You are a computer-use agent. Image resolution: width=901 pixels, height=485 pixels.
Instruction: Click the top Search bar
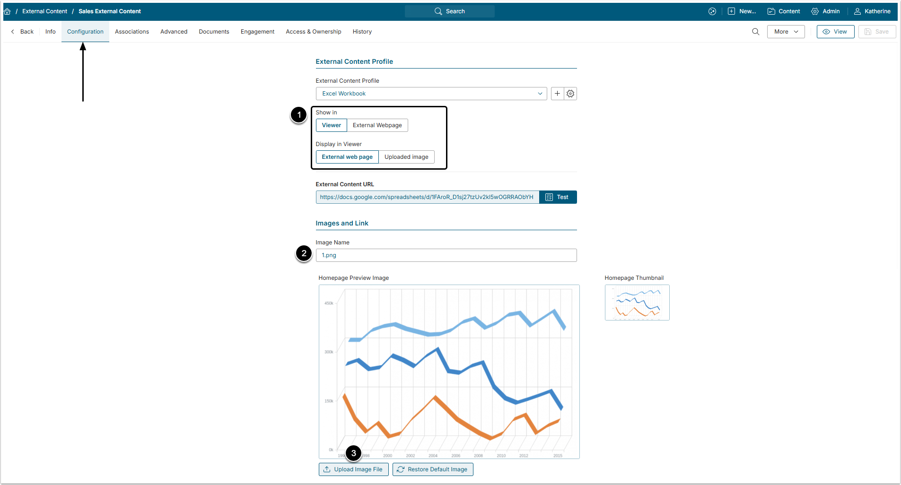click(x=450, y=11)
